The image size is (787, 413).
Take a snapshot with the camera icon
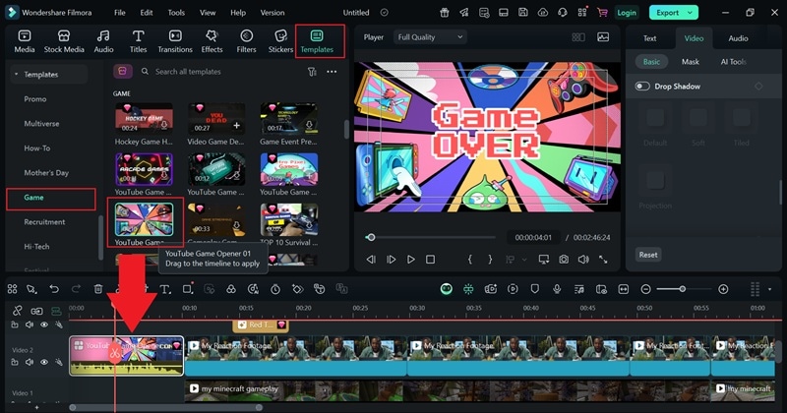pos(564,260)
